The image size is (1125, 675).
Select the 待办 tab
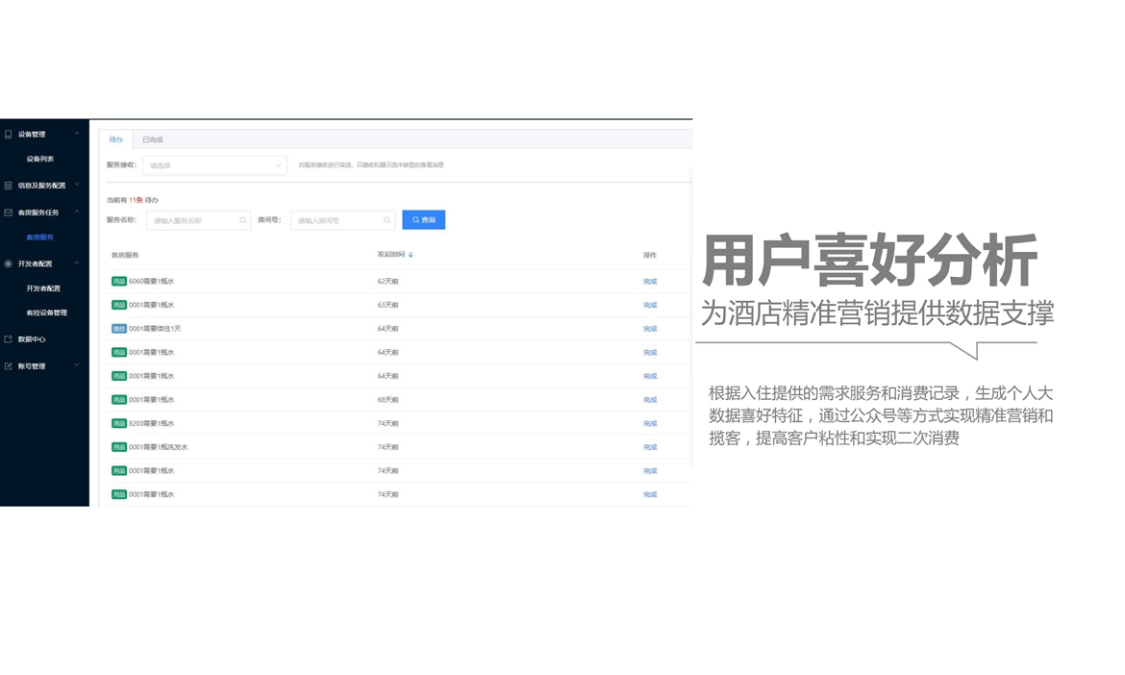coord(115,140)
